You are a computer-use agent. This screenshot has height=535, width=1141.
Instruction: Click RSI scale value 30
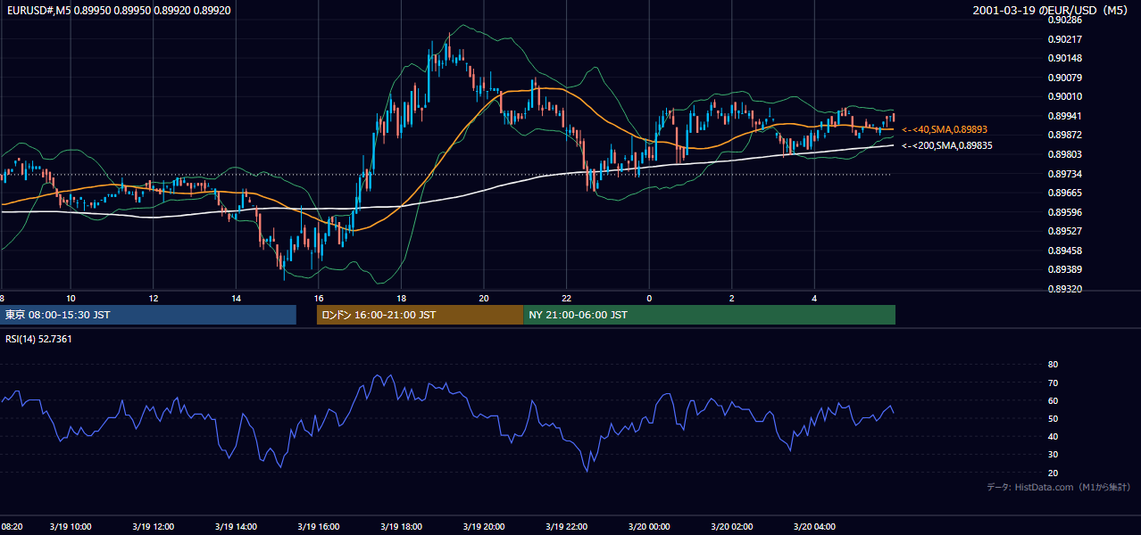(x=1053, y=455)
